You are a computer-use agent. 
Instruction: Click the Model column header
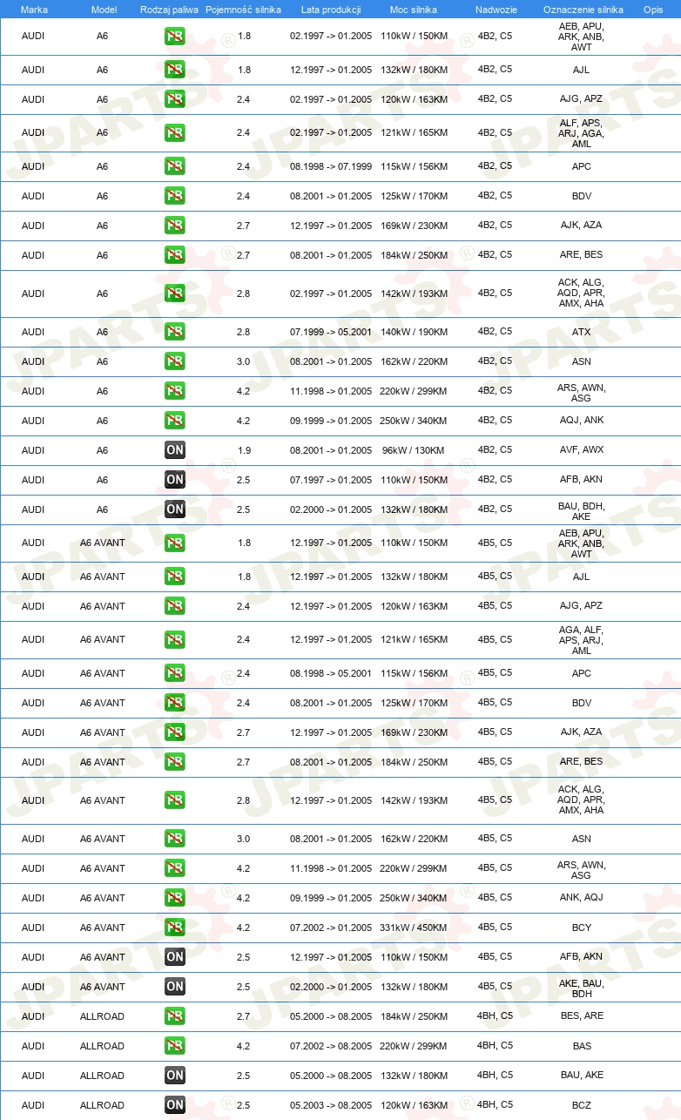pyautogui.click(x=103, y=9)
